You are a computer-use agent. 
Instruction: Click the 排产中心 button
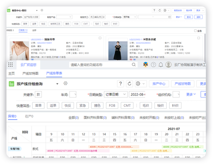click(x=159, y=84)
